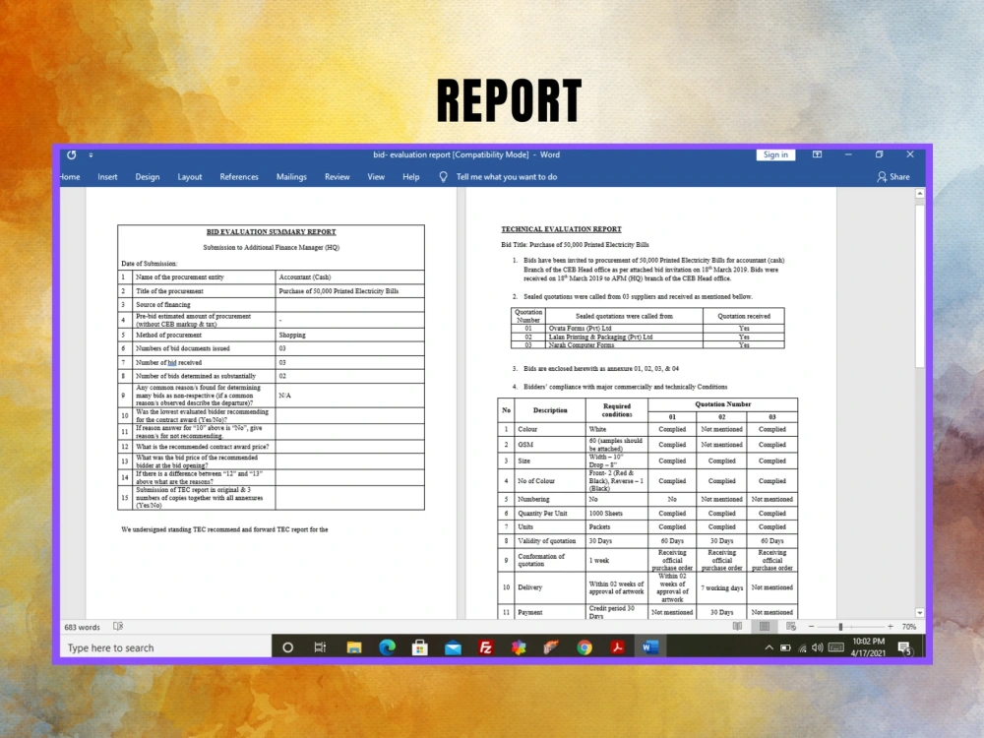Screen dimensions: 984x738
Task: Open File Explorer from the taskbar
Action: pyautogui.click(x=354, y=647)
